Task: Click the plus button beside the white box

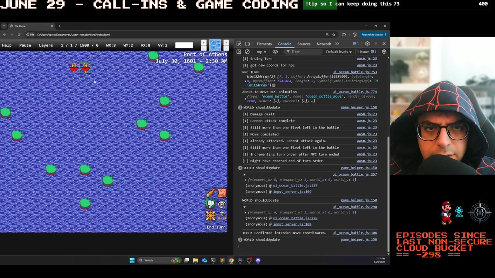Action: pyautogui.click(x=203, y=43)
